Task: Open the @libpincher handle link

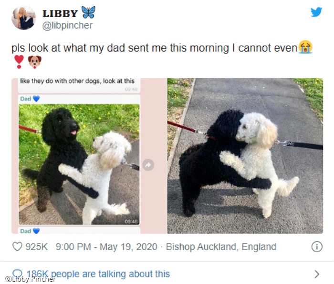Action: [67, 26]
